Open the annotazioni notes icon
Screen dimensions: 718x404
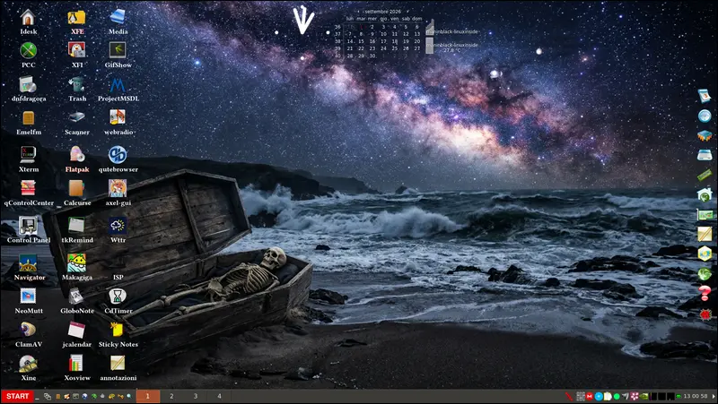(118, 364)
